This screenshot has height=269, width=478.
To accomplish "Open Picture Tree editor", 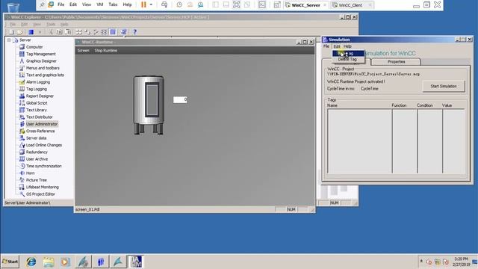I will coord(37,180).
